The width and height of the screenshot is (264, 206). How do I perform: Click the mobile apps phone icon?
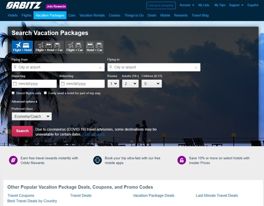pos(98,160)
